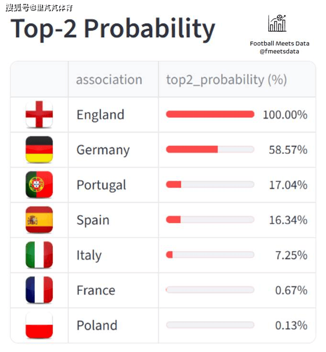Click the France flag icon
Viewport: 326px width, 352px height.
click(39, 290)
